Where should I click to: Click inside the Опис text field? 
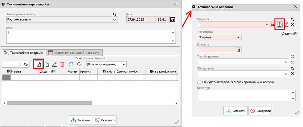tap(88, 36)
